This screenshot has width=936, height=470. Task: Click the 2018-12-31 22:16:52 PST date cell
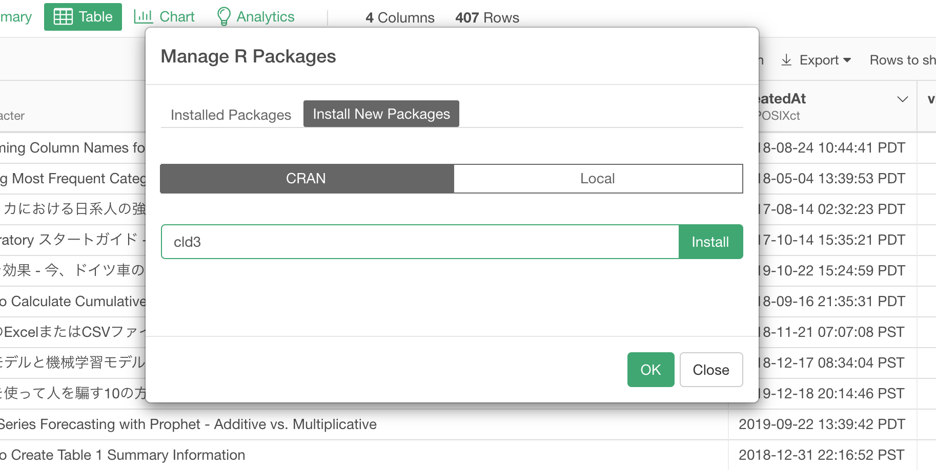tap(822, 455)
